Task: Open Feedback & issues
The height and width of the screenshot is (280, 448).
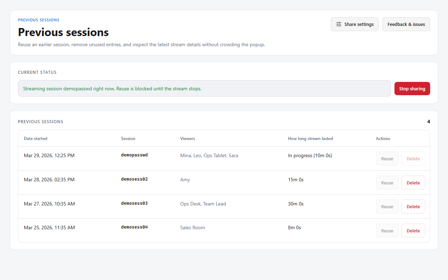Action: [x=406, y=24]
